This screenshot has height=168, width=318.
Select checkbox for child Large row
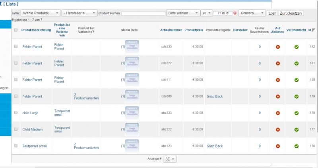click(x=16, y=113)
